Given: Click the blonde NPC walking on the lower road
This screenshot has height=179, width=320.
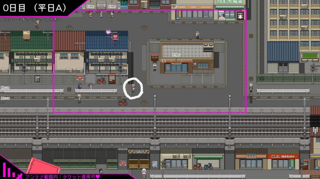Looking at the screenshot, I should tap(79, 99).
